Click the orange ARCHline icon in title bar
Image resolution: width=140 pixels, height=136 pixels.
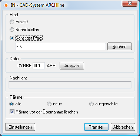point(6,6)
